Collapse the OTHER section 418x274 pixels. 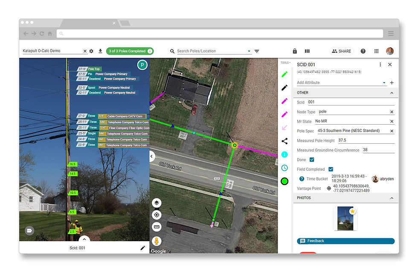click(x=392, y=93)
